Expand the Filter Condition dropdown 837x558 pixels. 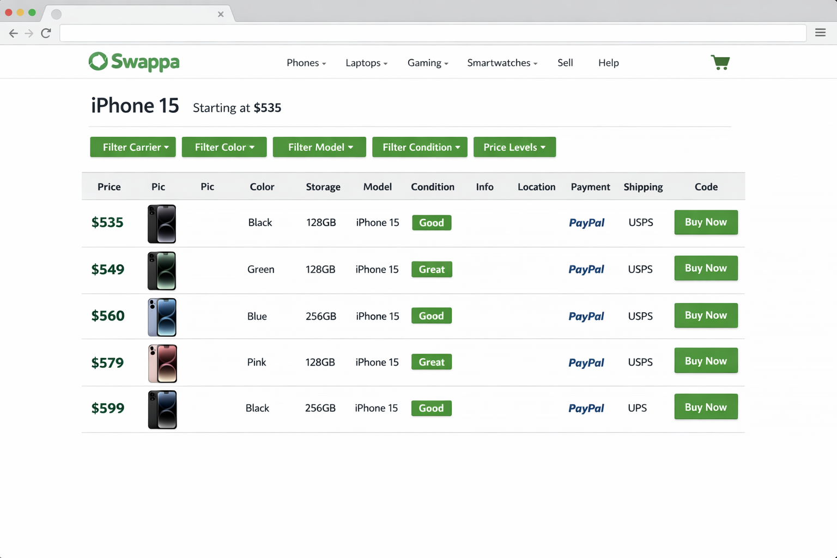tap(420, 147)
